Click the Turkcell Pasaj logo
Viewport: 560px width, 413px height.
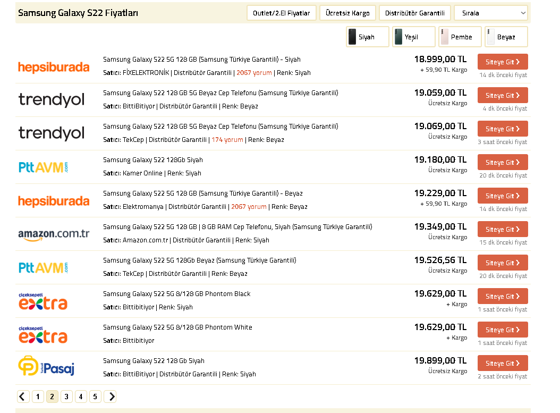[x=46, y=366]
